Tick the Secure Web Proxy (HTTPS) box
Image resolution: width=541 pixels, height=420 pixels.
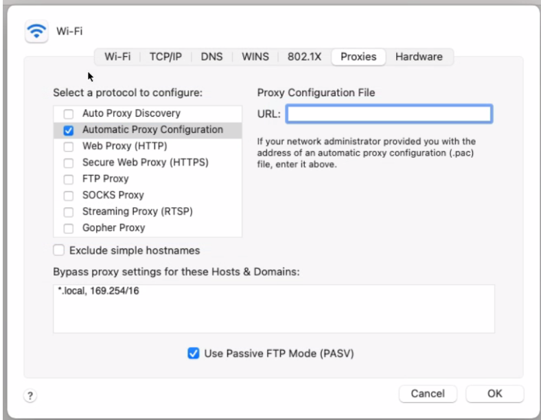tap(68, 163)
